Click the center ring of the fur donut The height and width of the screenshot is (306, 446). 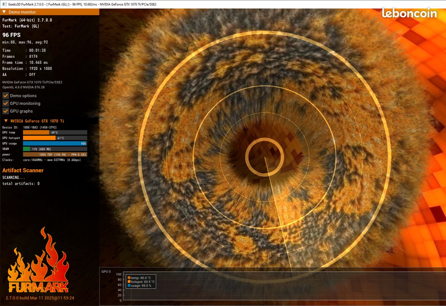[x=265, y=157]
